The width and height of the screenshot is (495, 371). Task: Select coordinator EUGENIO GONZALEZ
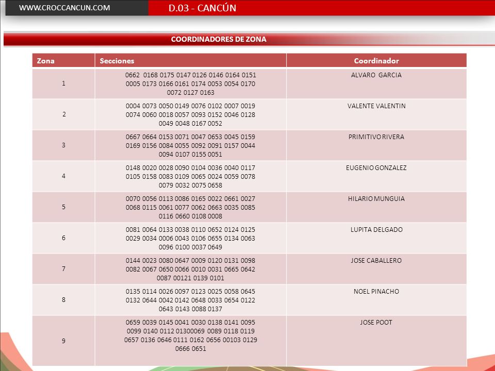coord(376,168)
